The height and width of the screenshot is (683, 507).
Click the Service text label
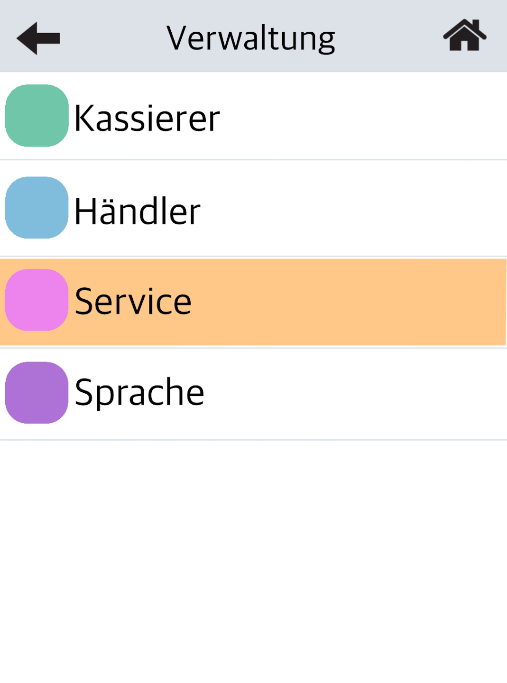pos(133,301)
